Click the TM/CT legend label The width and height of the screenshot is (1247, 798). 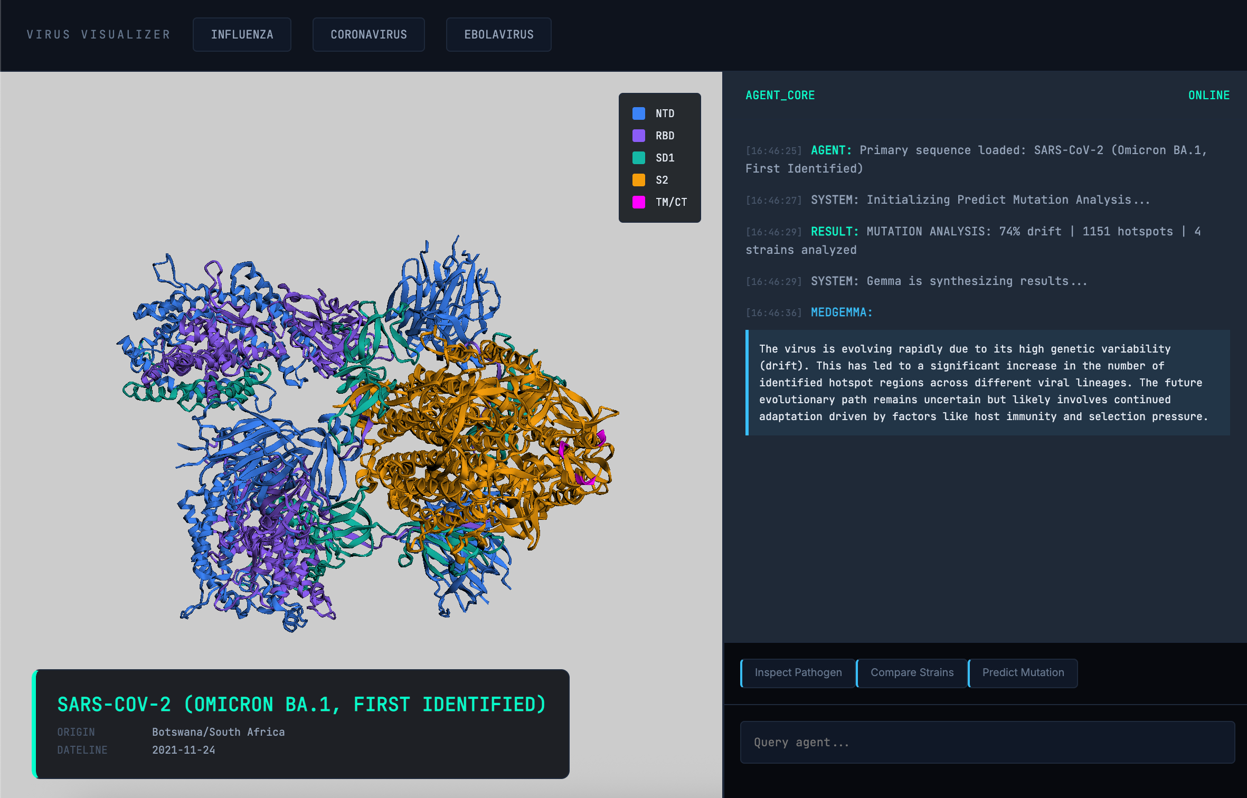(671, 202)
